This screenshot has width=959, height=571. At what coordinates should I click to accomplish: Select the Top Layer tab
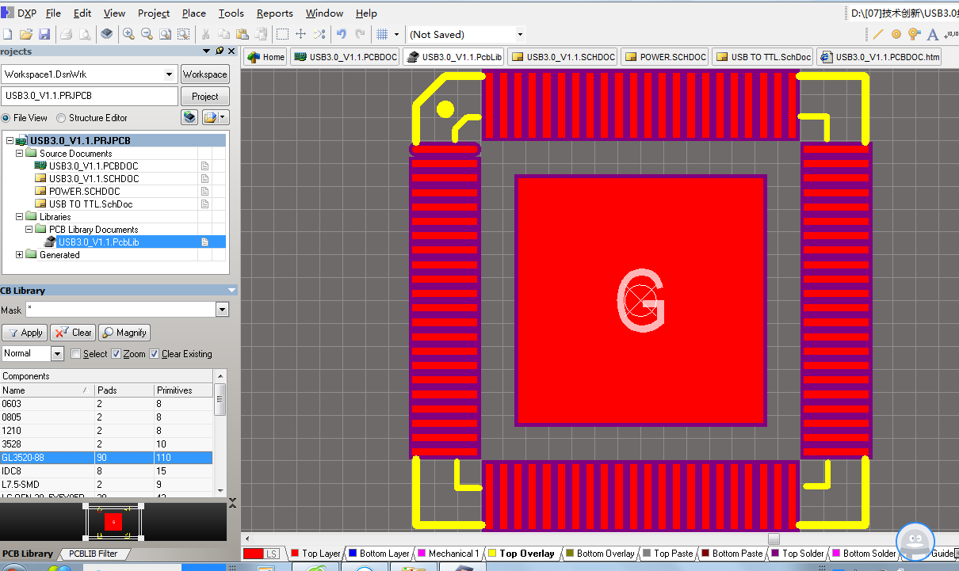(x=315, y=554)
